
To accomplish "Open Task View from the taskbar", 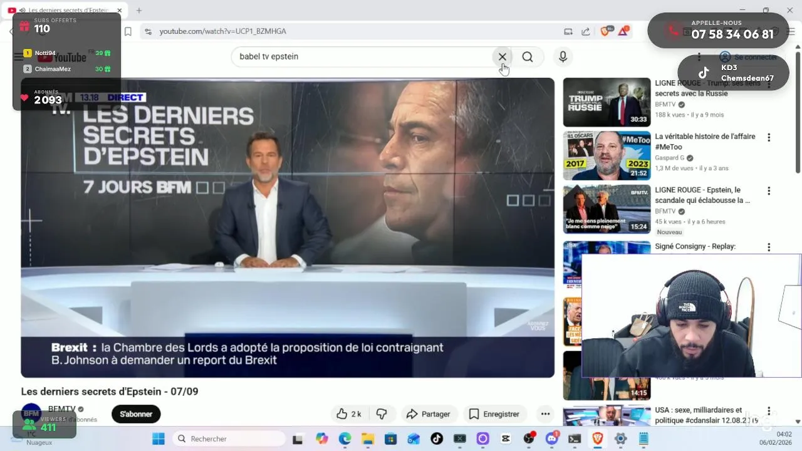I will [298, 438].
